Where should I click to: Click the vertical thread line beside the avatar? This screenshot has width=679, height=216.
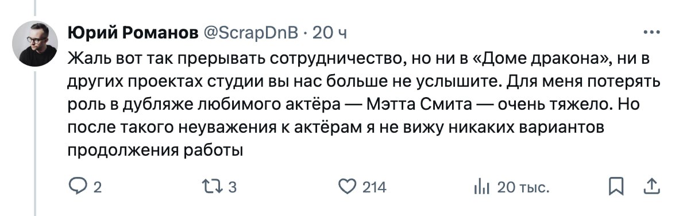[35, 142]
